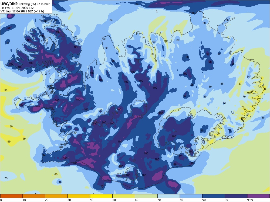The height and width of the screenshot is (202, 270).
Task: Click the legend label '10' under the color bar
Action: 24,200
